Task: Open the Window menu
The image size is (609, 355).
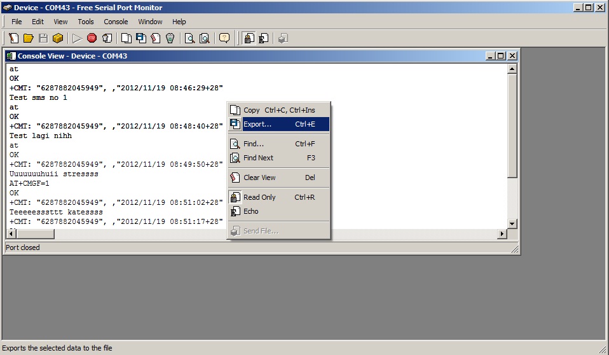Action: (x=150, y=22)
